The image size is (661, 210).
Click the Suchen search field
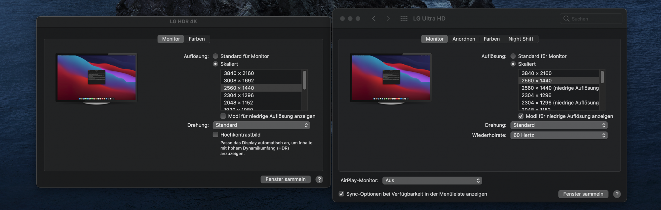coord(591,19)
